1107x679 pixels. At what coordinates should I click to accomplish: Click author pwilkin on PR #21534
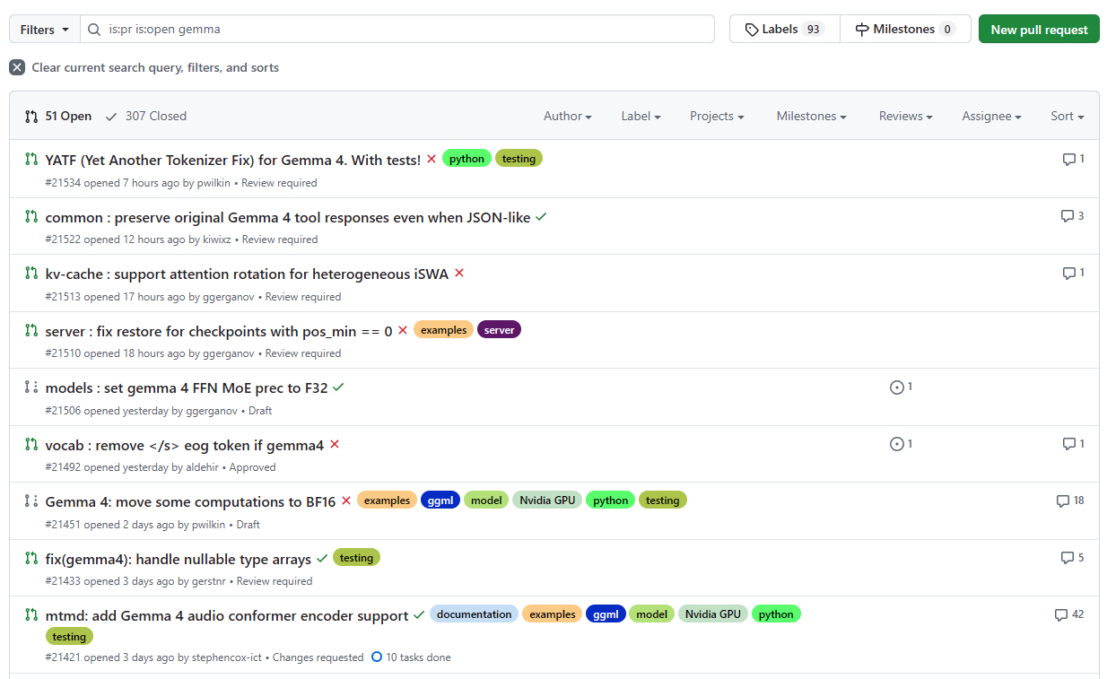(215, 183)
